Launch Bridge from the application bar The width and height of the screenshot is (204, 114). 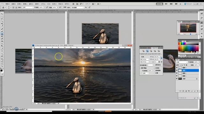pyautogui.click(x=73, y=4)
